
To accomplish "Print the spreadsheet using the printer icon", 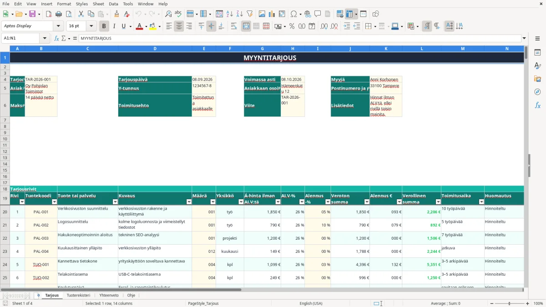I will click(59, 14).
